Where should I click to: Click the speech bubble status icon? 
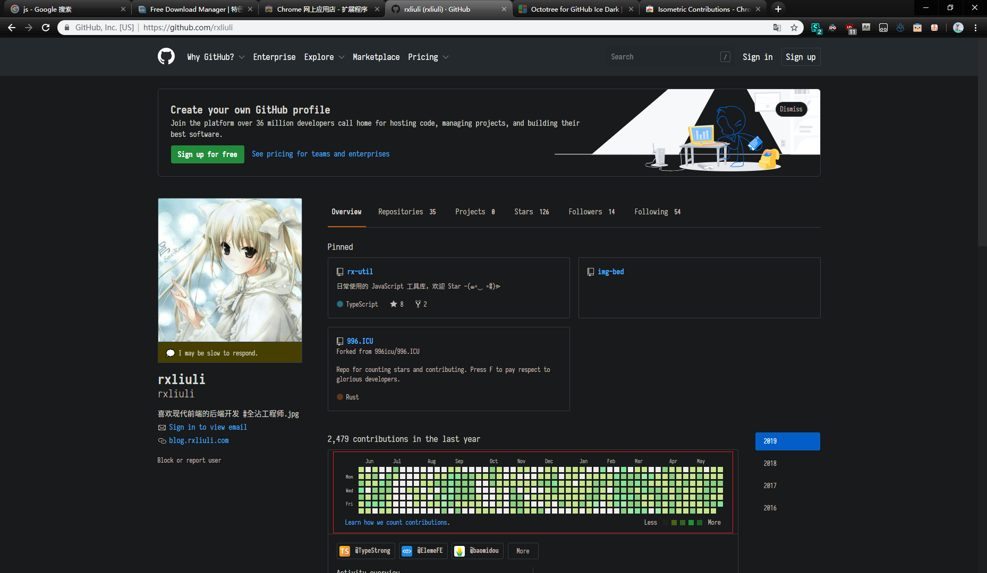pyautogui.click(x=171, y=353)
